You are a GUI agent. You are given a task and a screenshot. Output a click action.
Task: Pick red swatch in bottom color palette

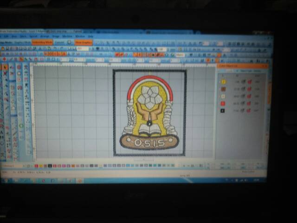click(x=36, y=165)
